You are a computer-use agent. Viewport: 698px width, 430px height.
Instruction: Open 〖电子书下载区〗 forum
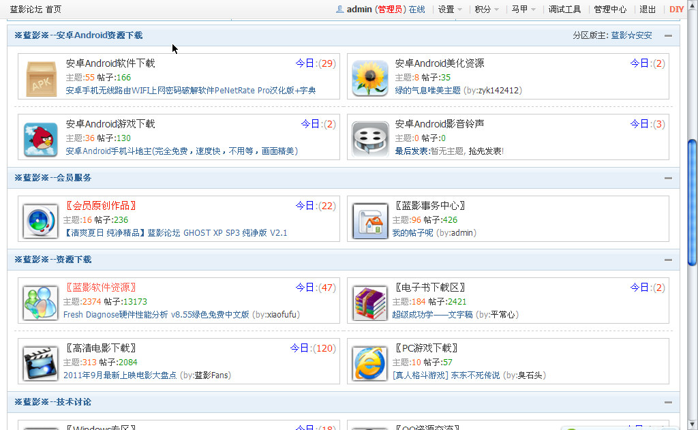coord(429,288)
